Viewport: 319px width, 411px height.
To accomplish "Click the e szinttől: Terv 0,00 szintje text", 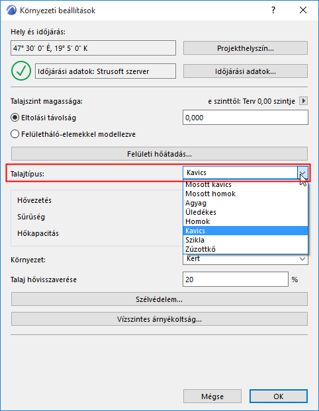I will tap(251, 101).
